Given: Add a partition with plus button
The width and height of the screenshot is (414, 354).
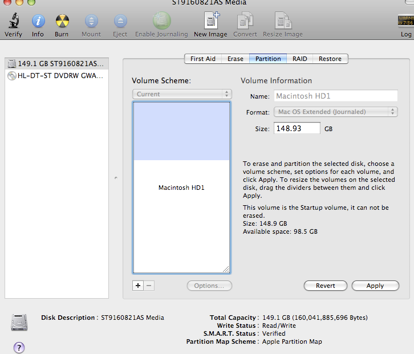Looking at the screenshot, I should click(x=138, y=286).
